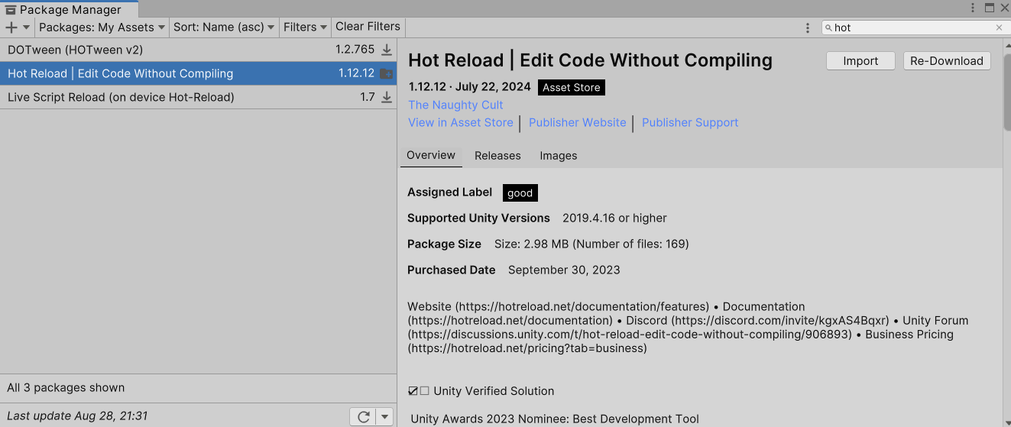Open the View in Asset Store link

tap(461, 122)
